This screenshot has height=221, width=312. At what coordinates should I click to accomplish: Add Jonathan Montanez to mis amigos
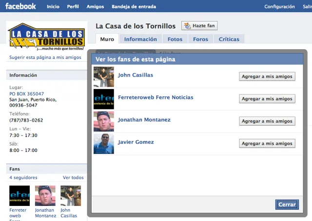[x=267, y=121]
